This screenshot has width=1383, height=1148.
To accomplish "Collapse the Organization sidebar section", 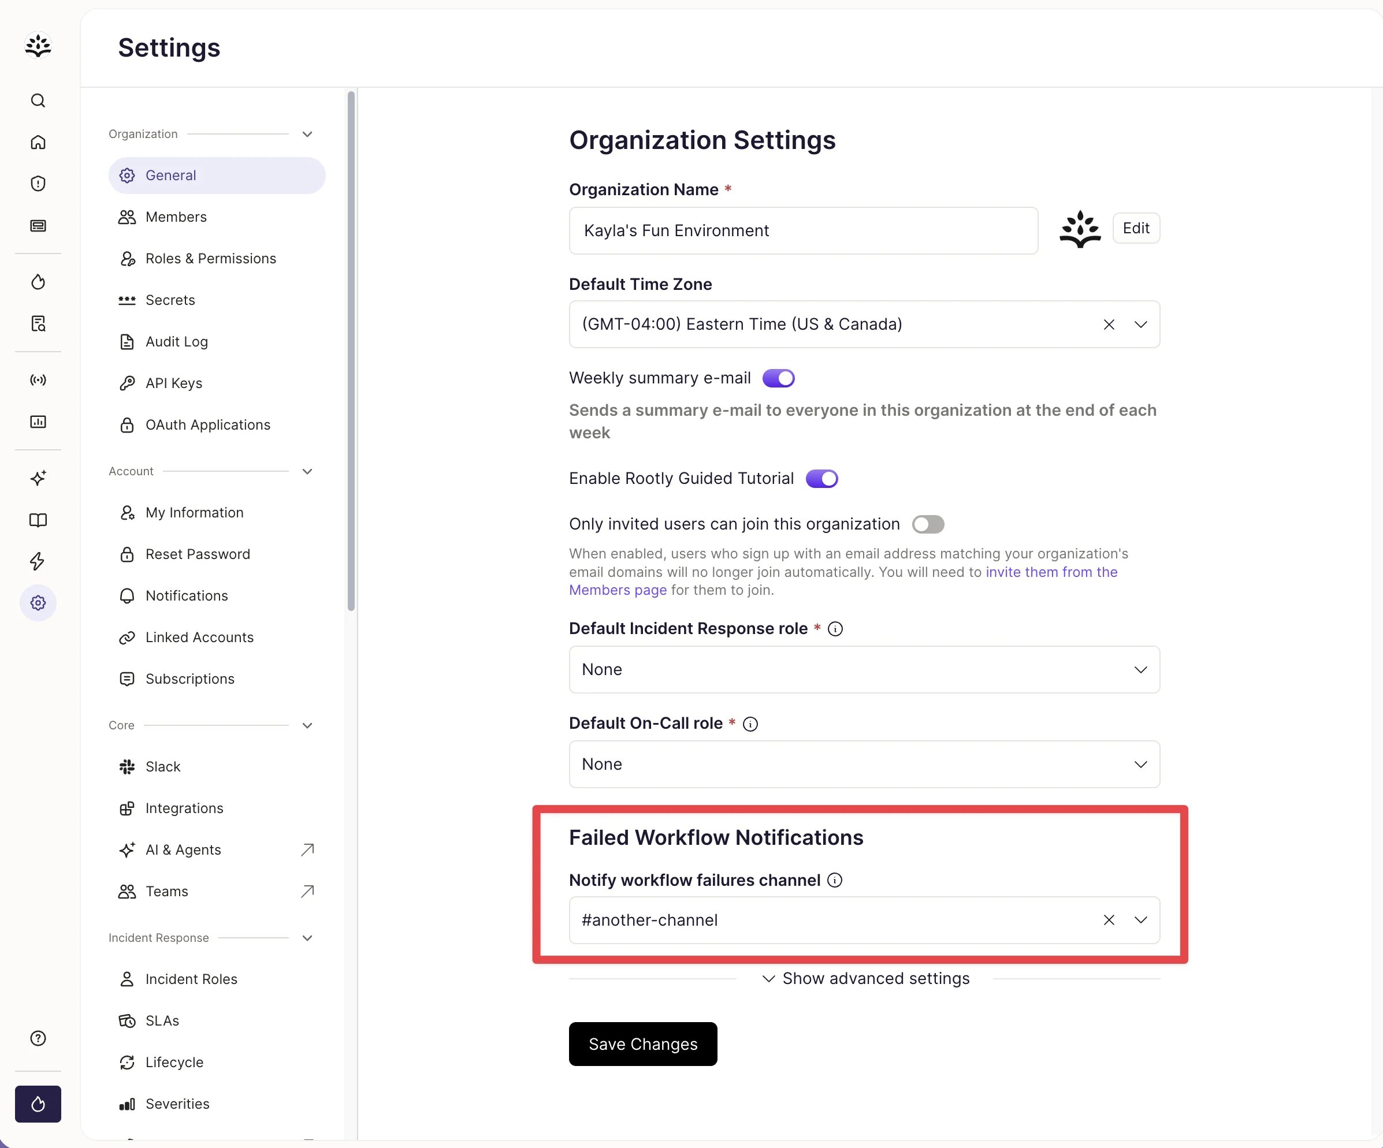I will click(307, 135).
